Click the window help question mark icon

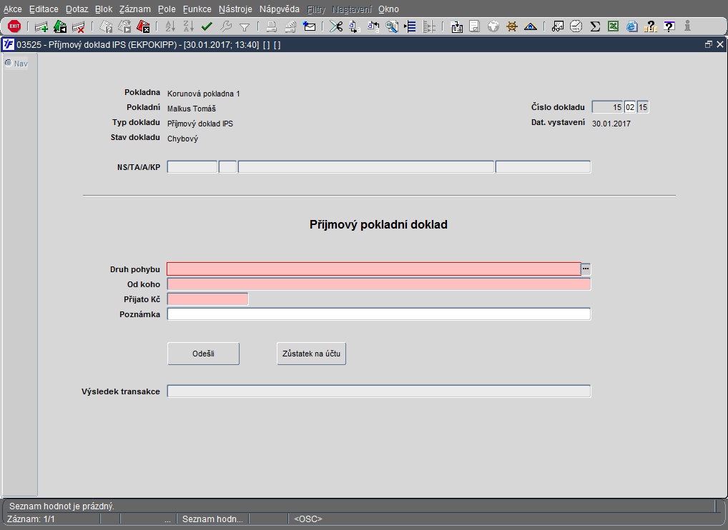[x=669, y=27]
